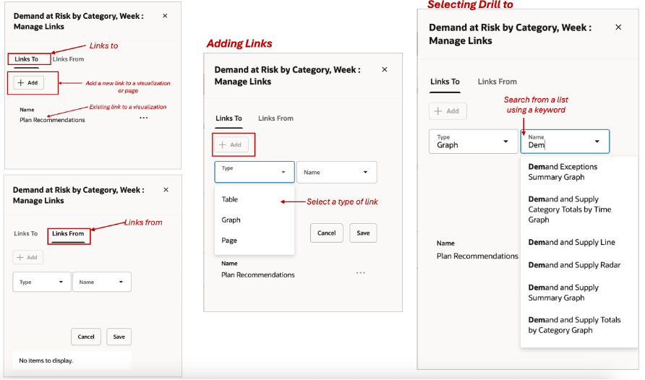Click greyed Add button in bottom-left dialog
The image size is (645, 380).
click(28, 257)
